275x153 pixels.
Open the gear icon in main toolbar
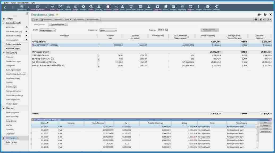83,7
